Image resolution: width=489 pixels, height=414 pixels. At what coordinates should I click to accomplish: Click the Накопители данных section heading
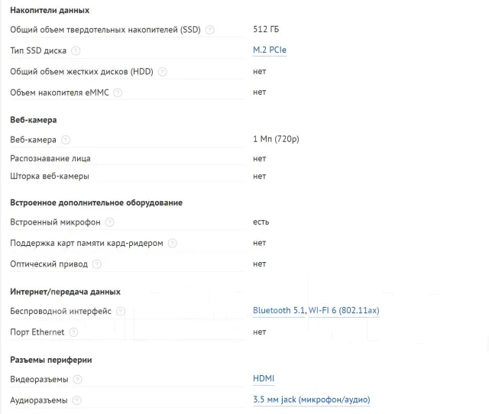[x=50, y=10]
